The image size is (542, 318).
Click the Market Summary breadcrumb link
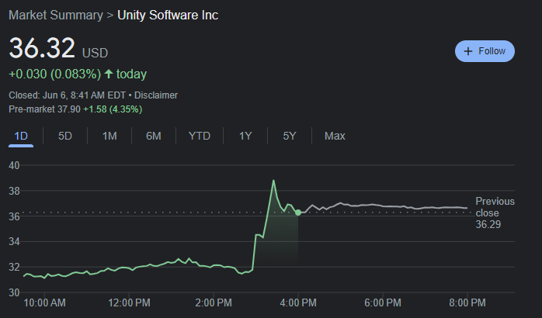(x=55, y=16)
